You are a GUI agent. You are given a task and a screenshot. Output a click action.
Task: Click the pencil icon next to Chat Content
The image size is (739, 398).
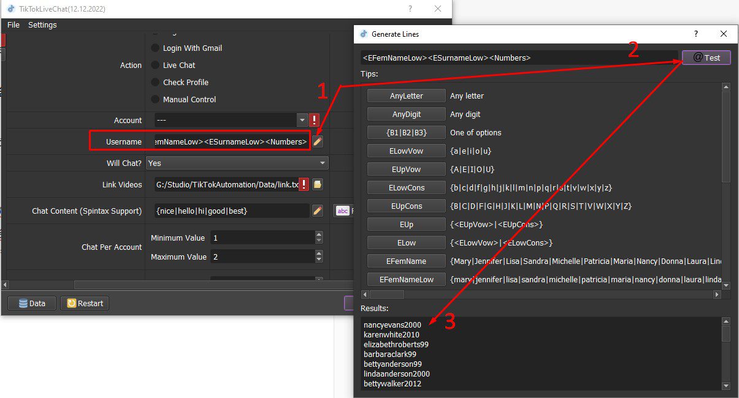[x=317, y=211]
